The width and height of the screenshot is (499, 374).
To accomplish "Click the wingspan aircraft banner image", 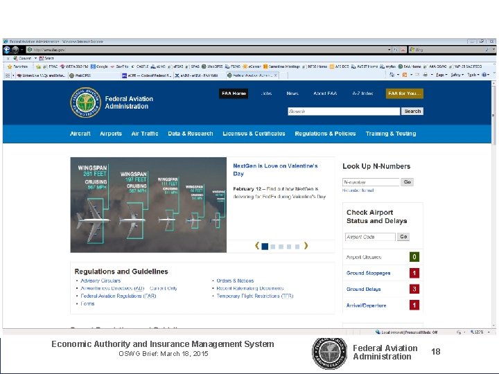I will (148, 205).
